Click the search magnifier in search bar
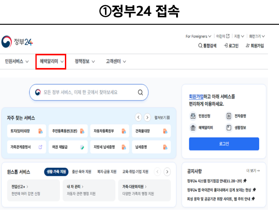 tap(140, 92)
